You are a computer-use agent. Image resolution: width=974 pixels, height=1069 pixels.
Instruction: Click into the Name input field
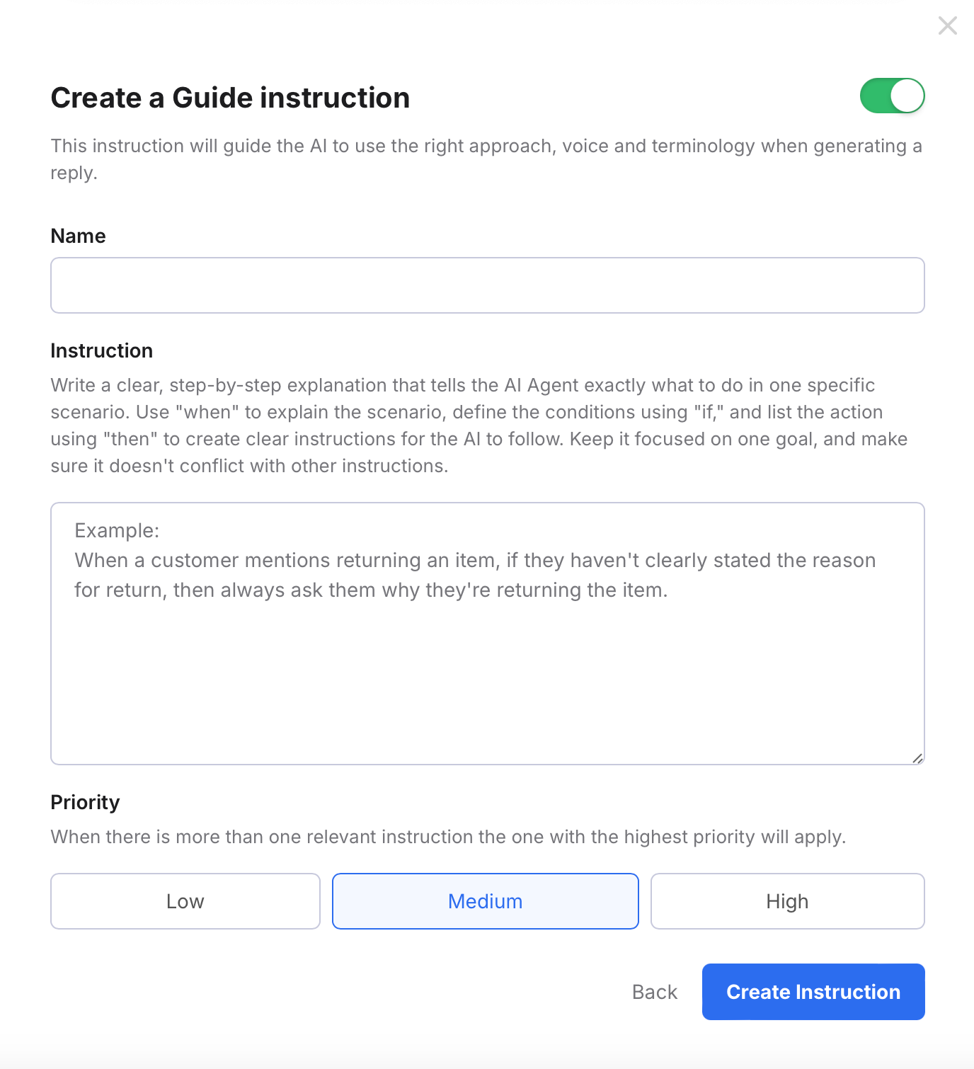487,285
